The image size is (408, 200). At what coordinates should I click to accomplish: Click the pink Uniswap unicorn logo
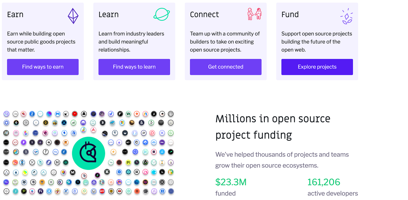pyautogui.click(x=145, y=172)
